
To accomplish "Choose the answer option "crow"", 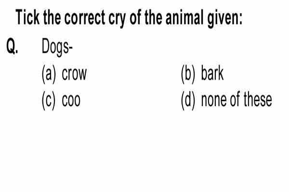I will [74, 74].
